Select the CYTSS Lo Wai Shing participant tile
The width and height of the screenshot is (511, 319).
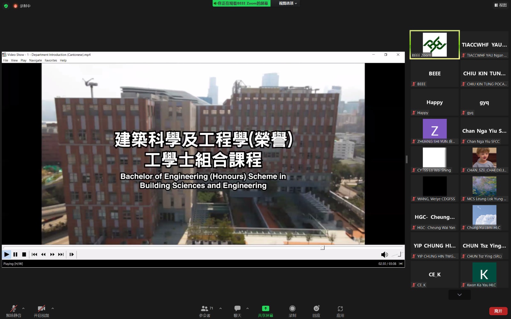coord(435,159)
